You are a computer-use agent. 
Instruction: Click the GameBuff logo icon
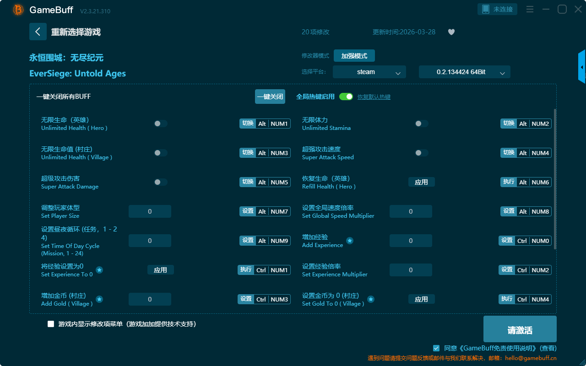pos(18,10)
